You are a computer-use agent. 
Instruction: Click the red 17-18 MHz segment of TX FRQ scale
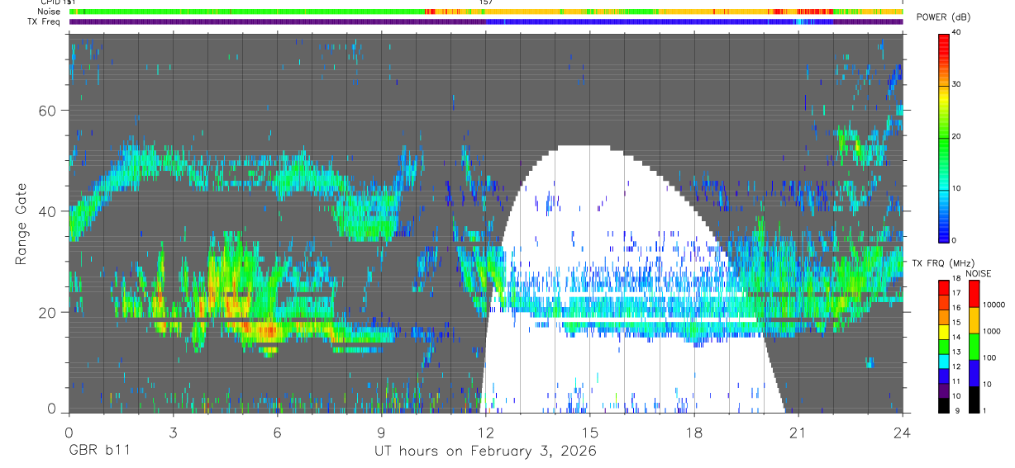(x=944, y=288)
